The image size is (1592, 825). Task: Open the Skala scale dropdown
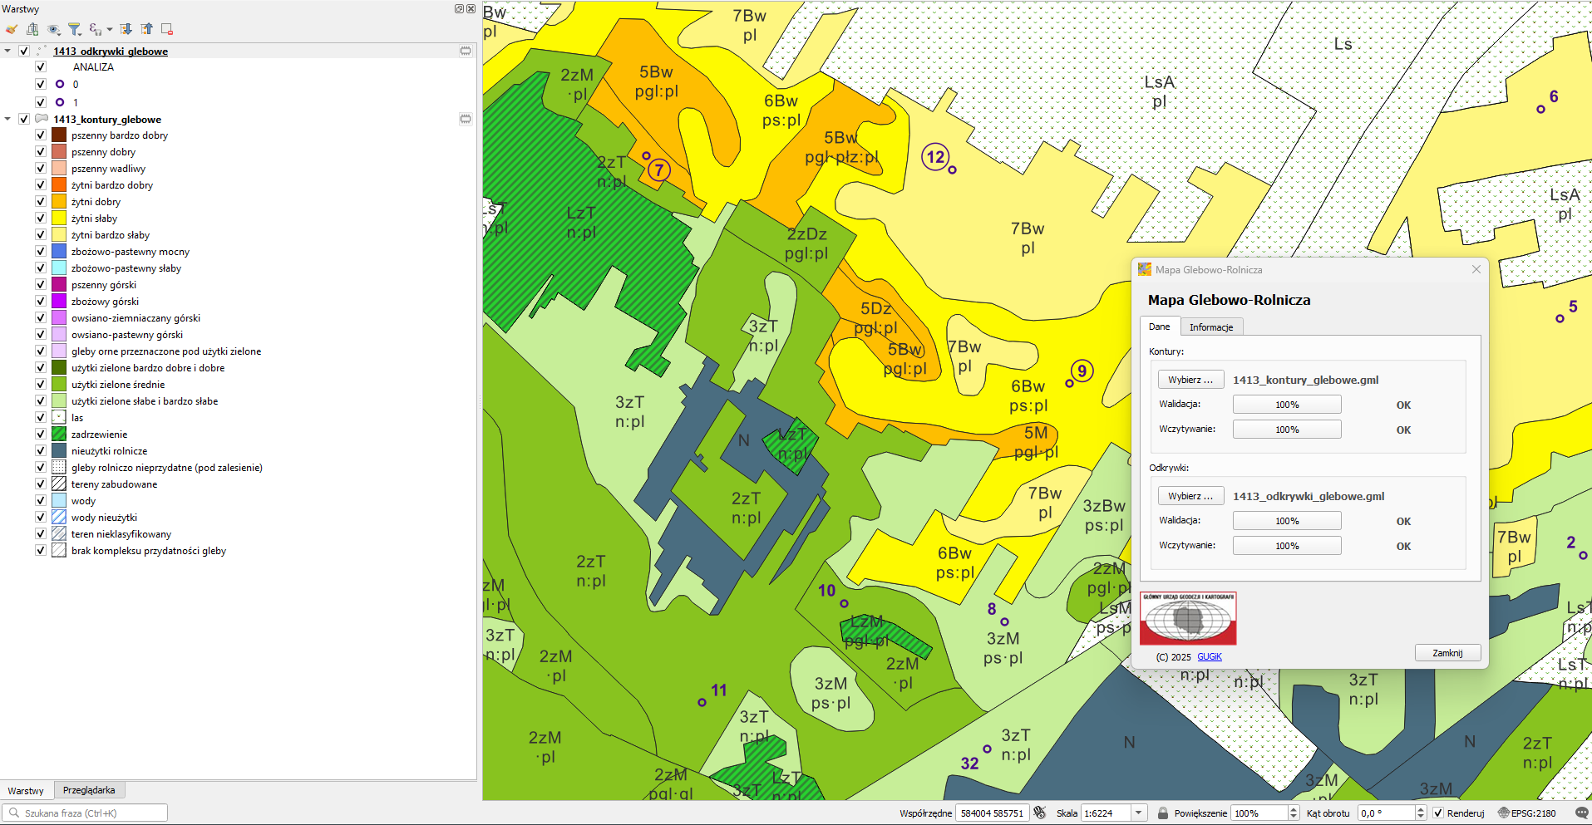(1139, 813)
